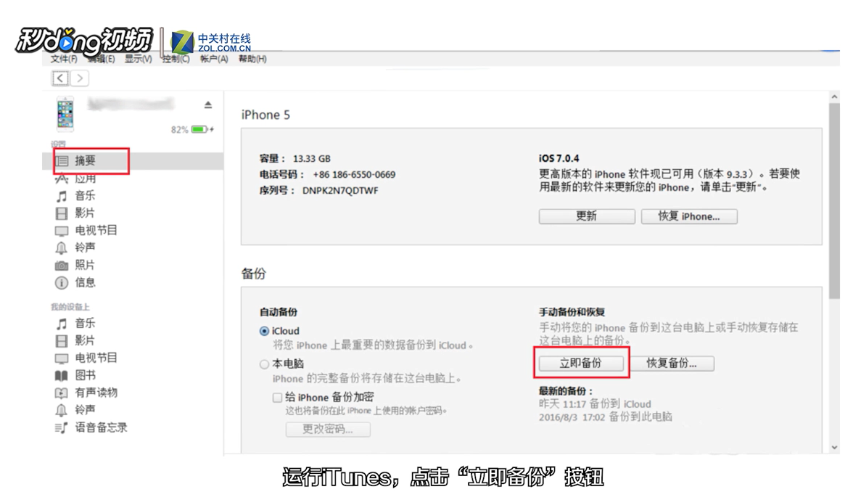861x492 pixels.
Task: Click the phone number +86 186-6550-0669
Action: 354,175
